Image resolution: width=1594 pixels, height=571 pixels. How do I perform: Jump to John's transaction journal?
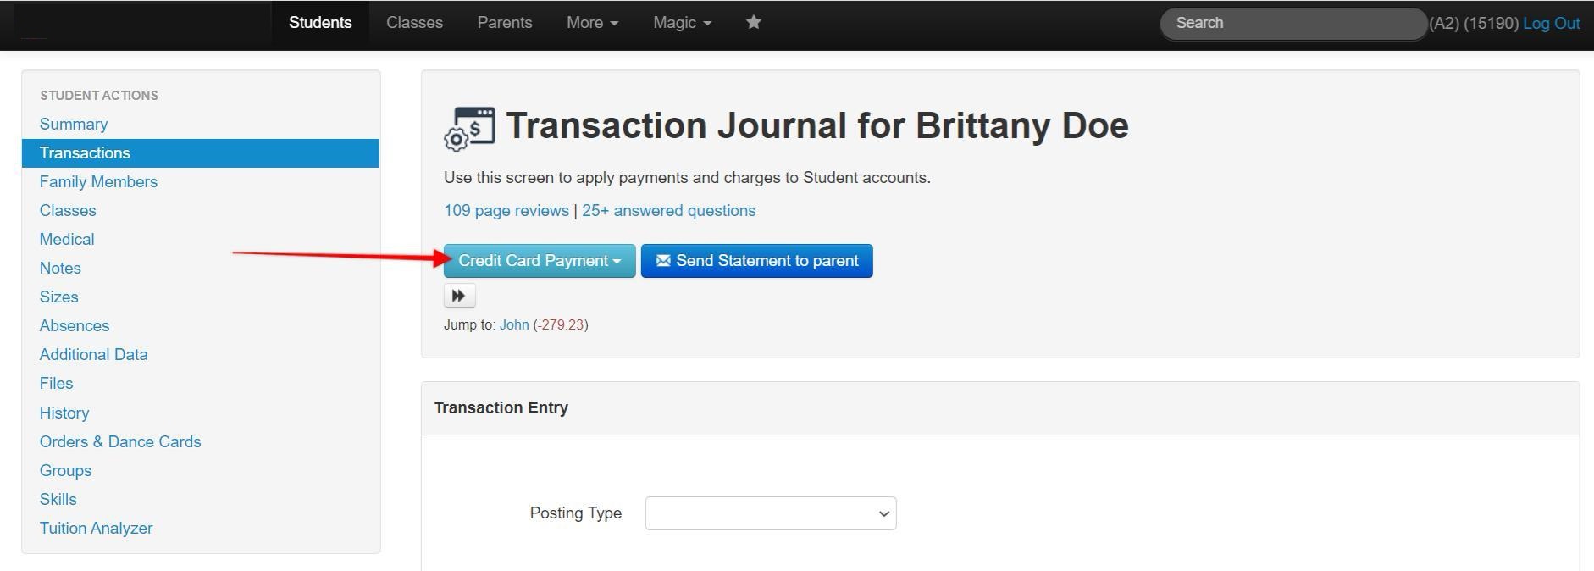coord(513,324)
